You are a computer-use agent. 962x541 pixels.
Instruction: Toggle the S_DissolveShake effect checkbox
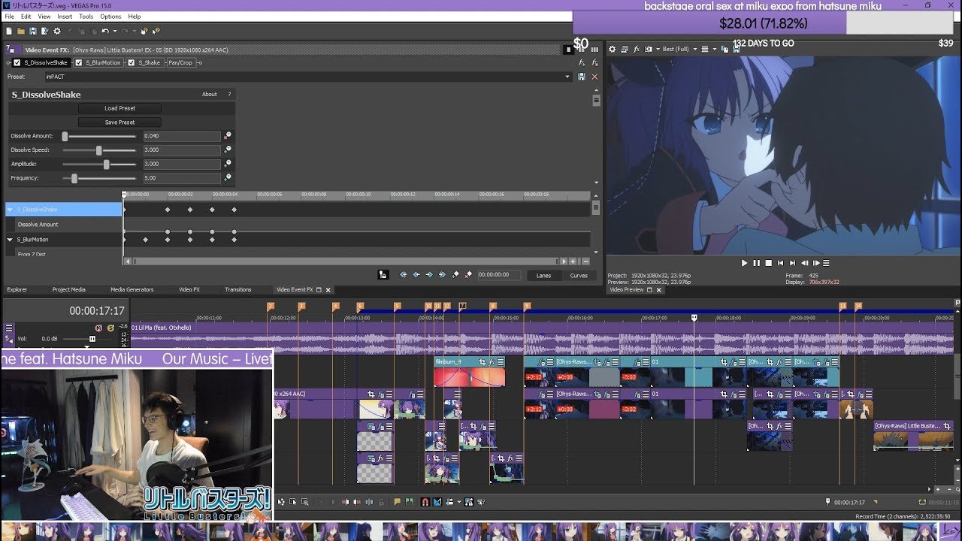point(17,62)
